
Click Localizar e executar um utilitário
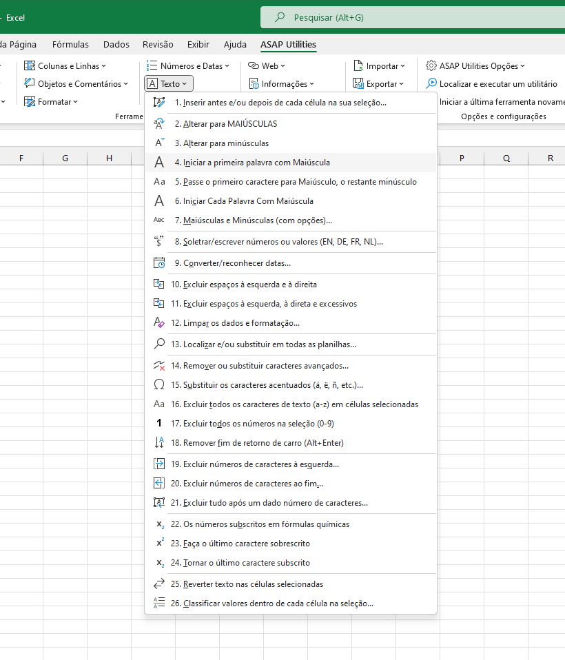(491, 84)
